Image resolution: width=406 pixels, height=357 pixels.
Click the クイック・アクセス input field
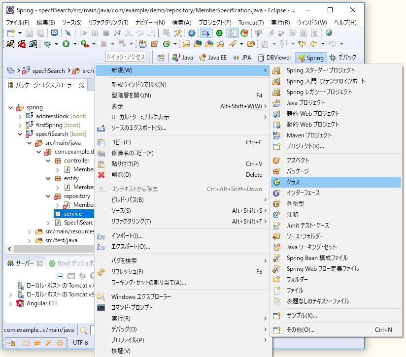[x=126, y=57]
